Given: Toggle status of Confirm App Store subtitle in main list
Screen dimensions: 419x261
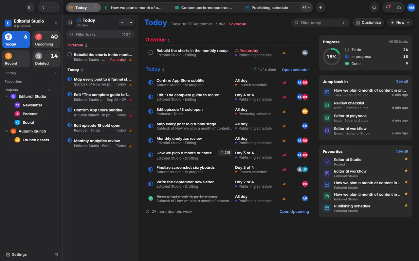Looking at the screenshot, I should pos(151,83).
